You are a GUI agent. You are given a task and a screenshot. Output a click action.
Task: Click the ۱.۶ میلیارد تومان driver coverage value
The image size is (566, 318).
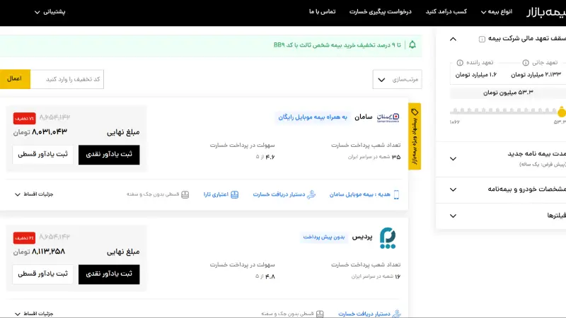(475, 75)
